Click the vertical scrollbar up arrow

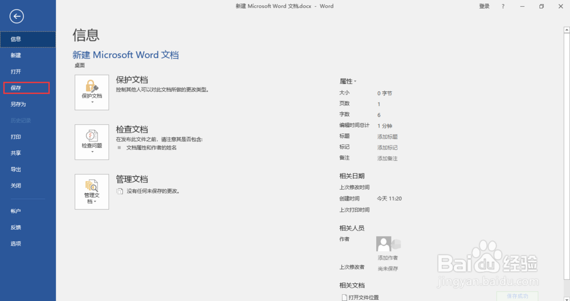coord(567,30)
